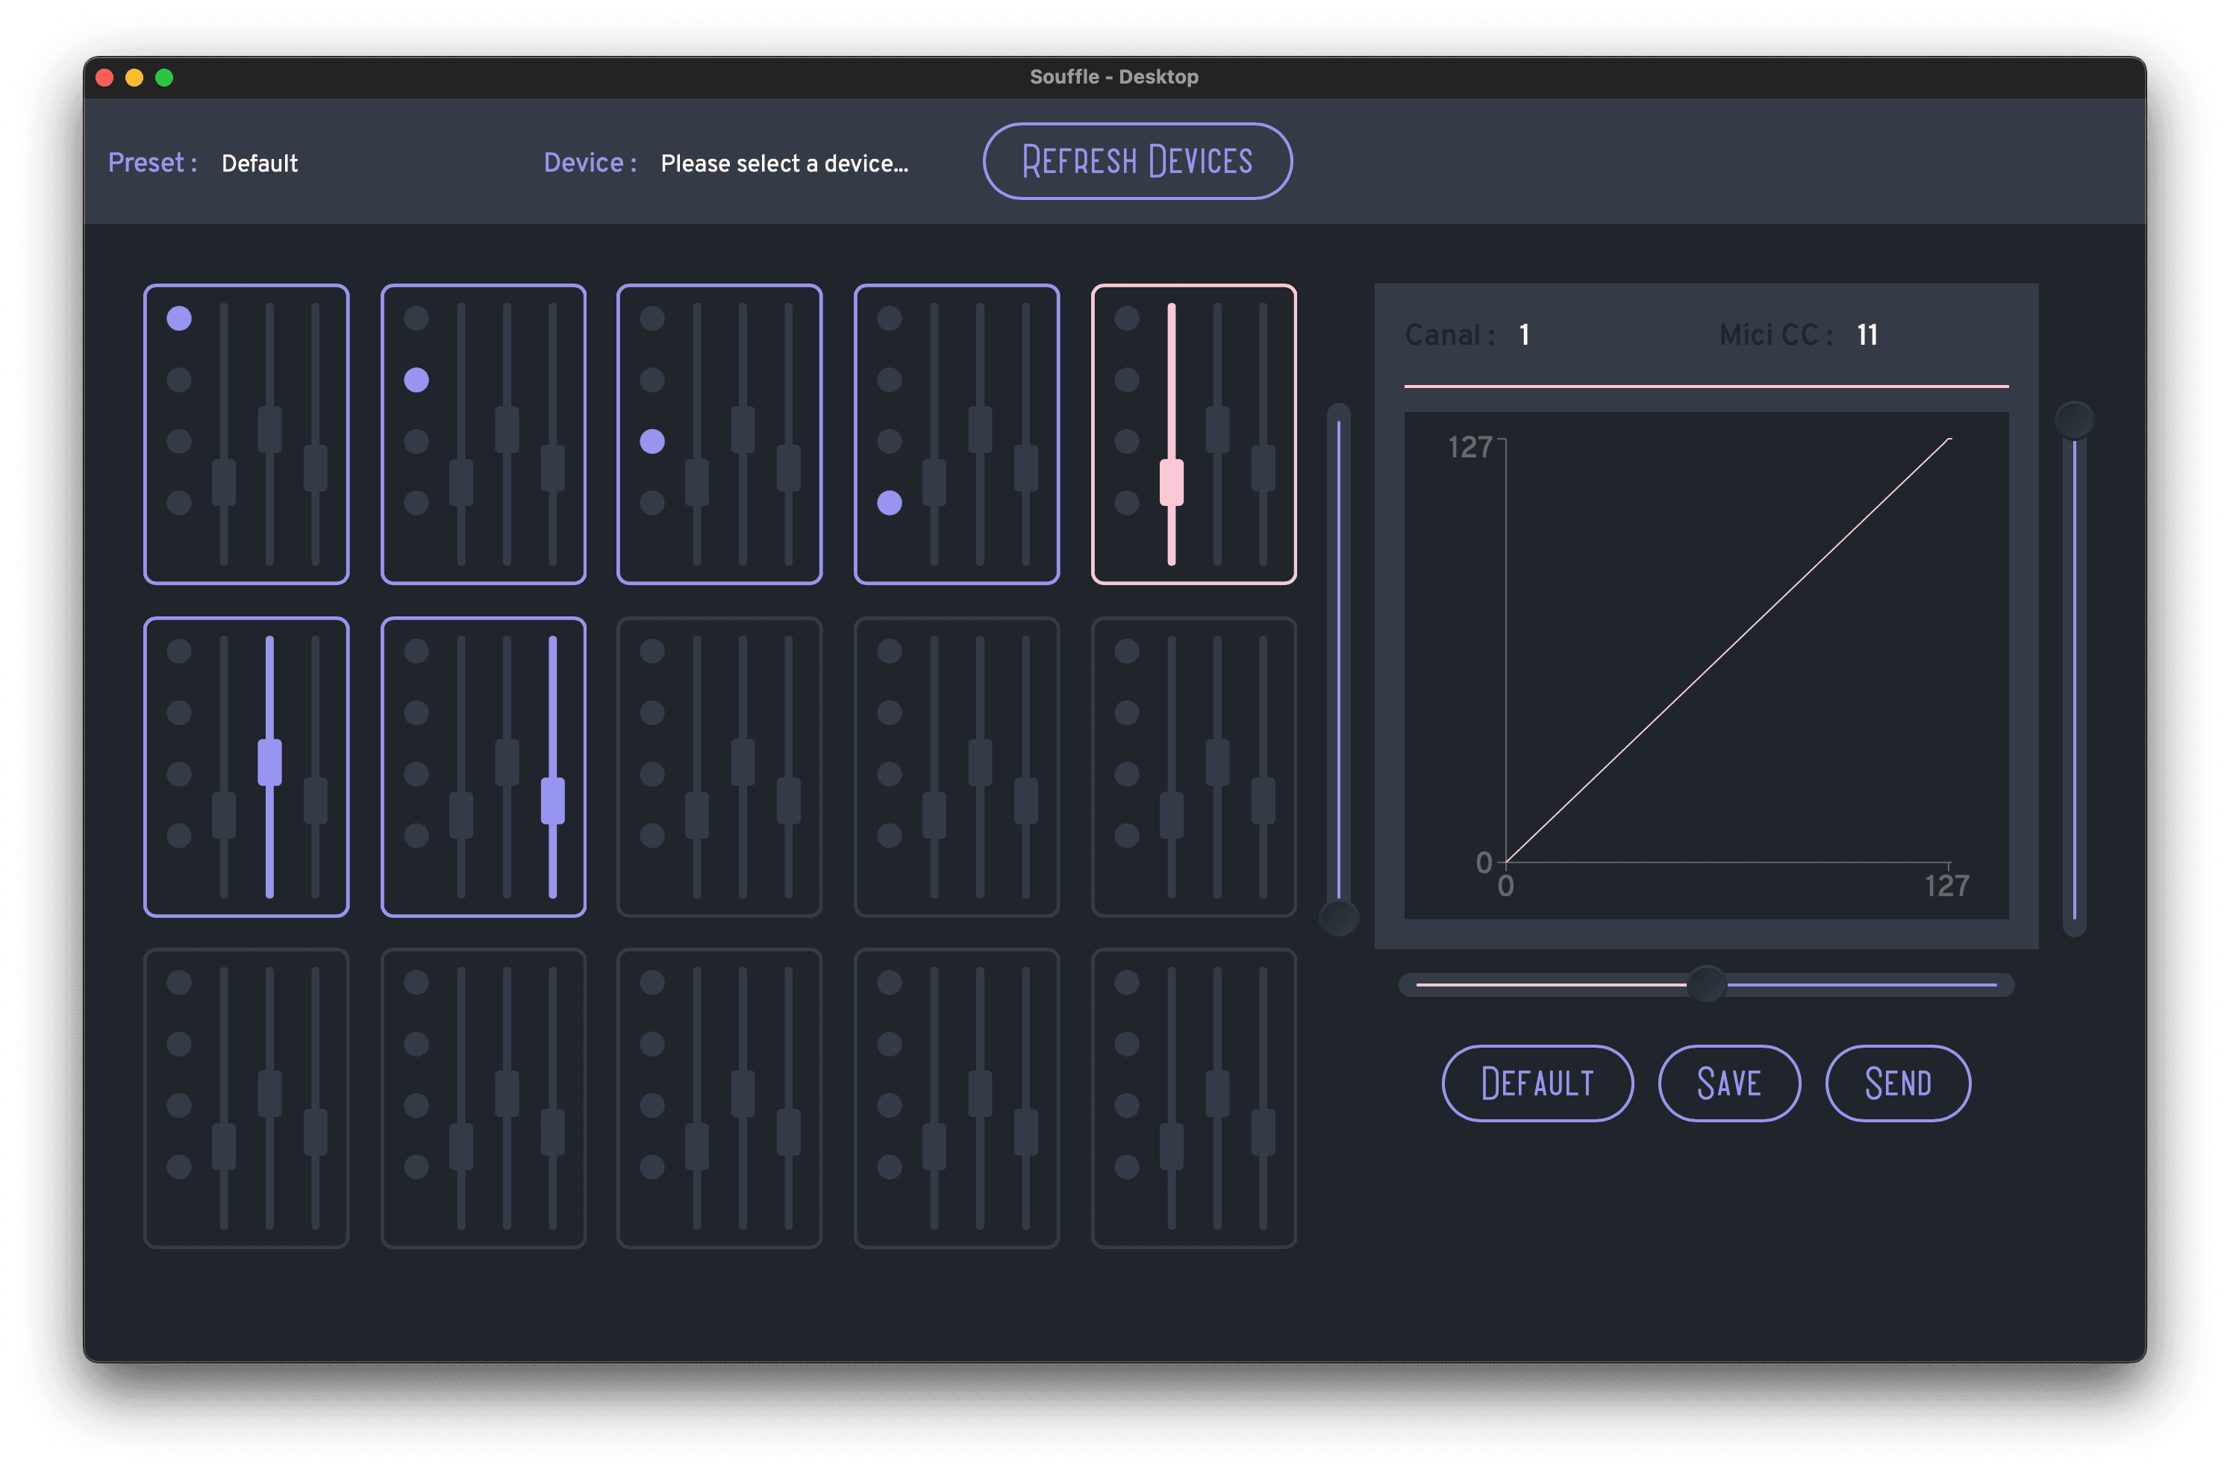This screenshot has width=2230, height=1473.
Task: Click the Refresh Devices button
Action: point(1137,160)
